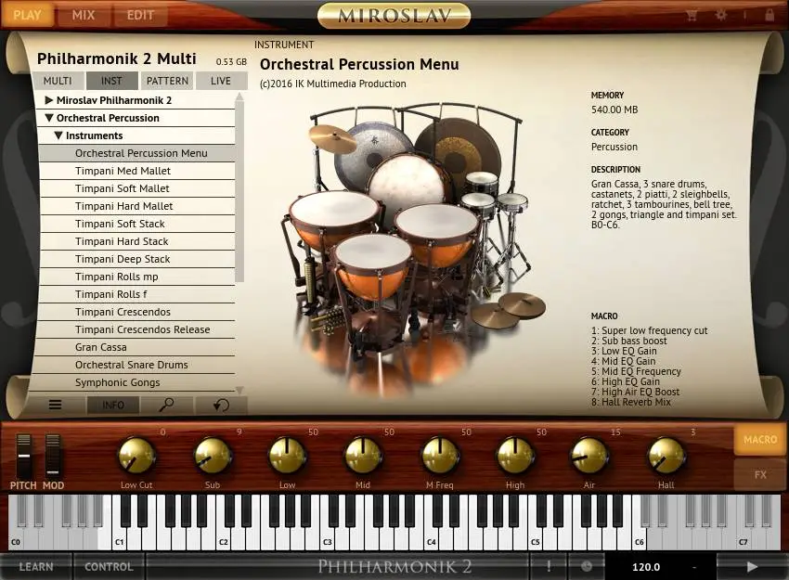789x580 pixels.
Task: Collapse the Orchestral Percussion folder
Action: coord(49,118)
